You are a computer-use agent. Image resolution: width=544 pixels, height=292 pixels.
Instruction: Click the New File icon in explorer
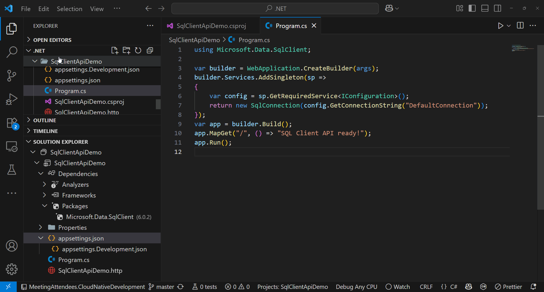[x=114, y=51]
